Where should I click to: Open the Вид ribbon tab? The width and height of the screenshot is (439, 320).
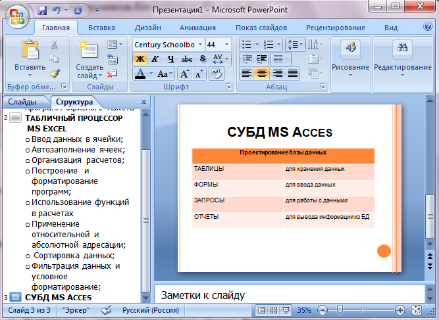(391, 28)
